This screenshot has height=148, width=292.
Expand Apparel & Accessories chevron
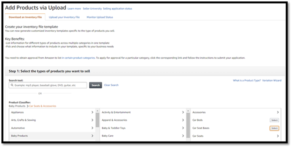pos(183,120)
